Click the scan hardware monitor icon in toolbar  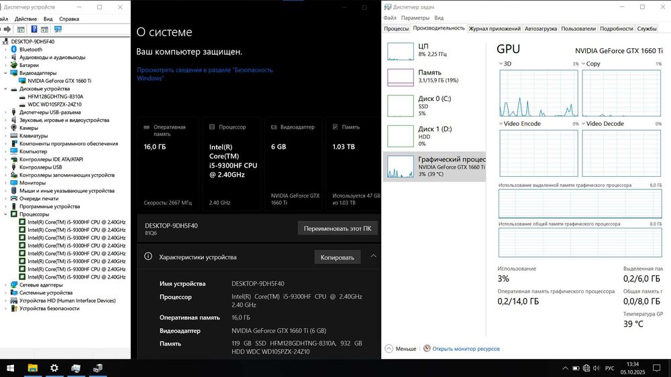coord(58,29)
